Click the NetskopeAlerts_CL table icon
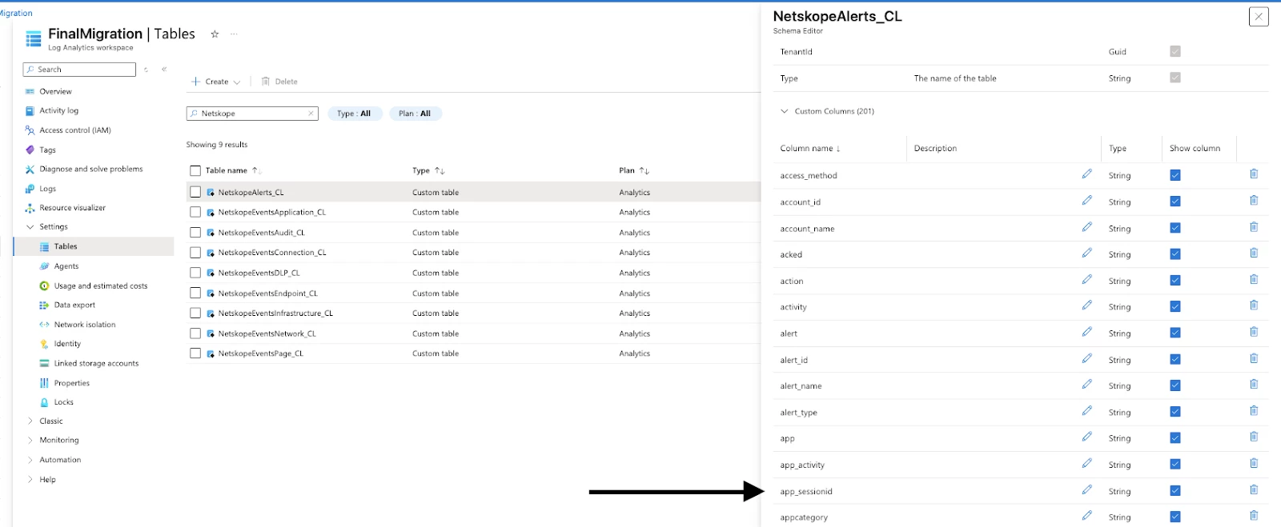The width and height of the screenshot is (1281, 527). pos(211,193)
